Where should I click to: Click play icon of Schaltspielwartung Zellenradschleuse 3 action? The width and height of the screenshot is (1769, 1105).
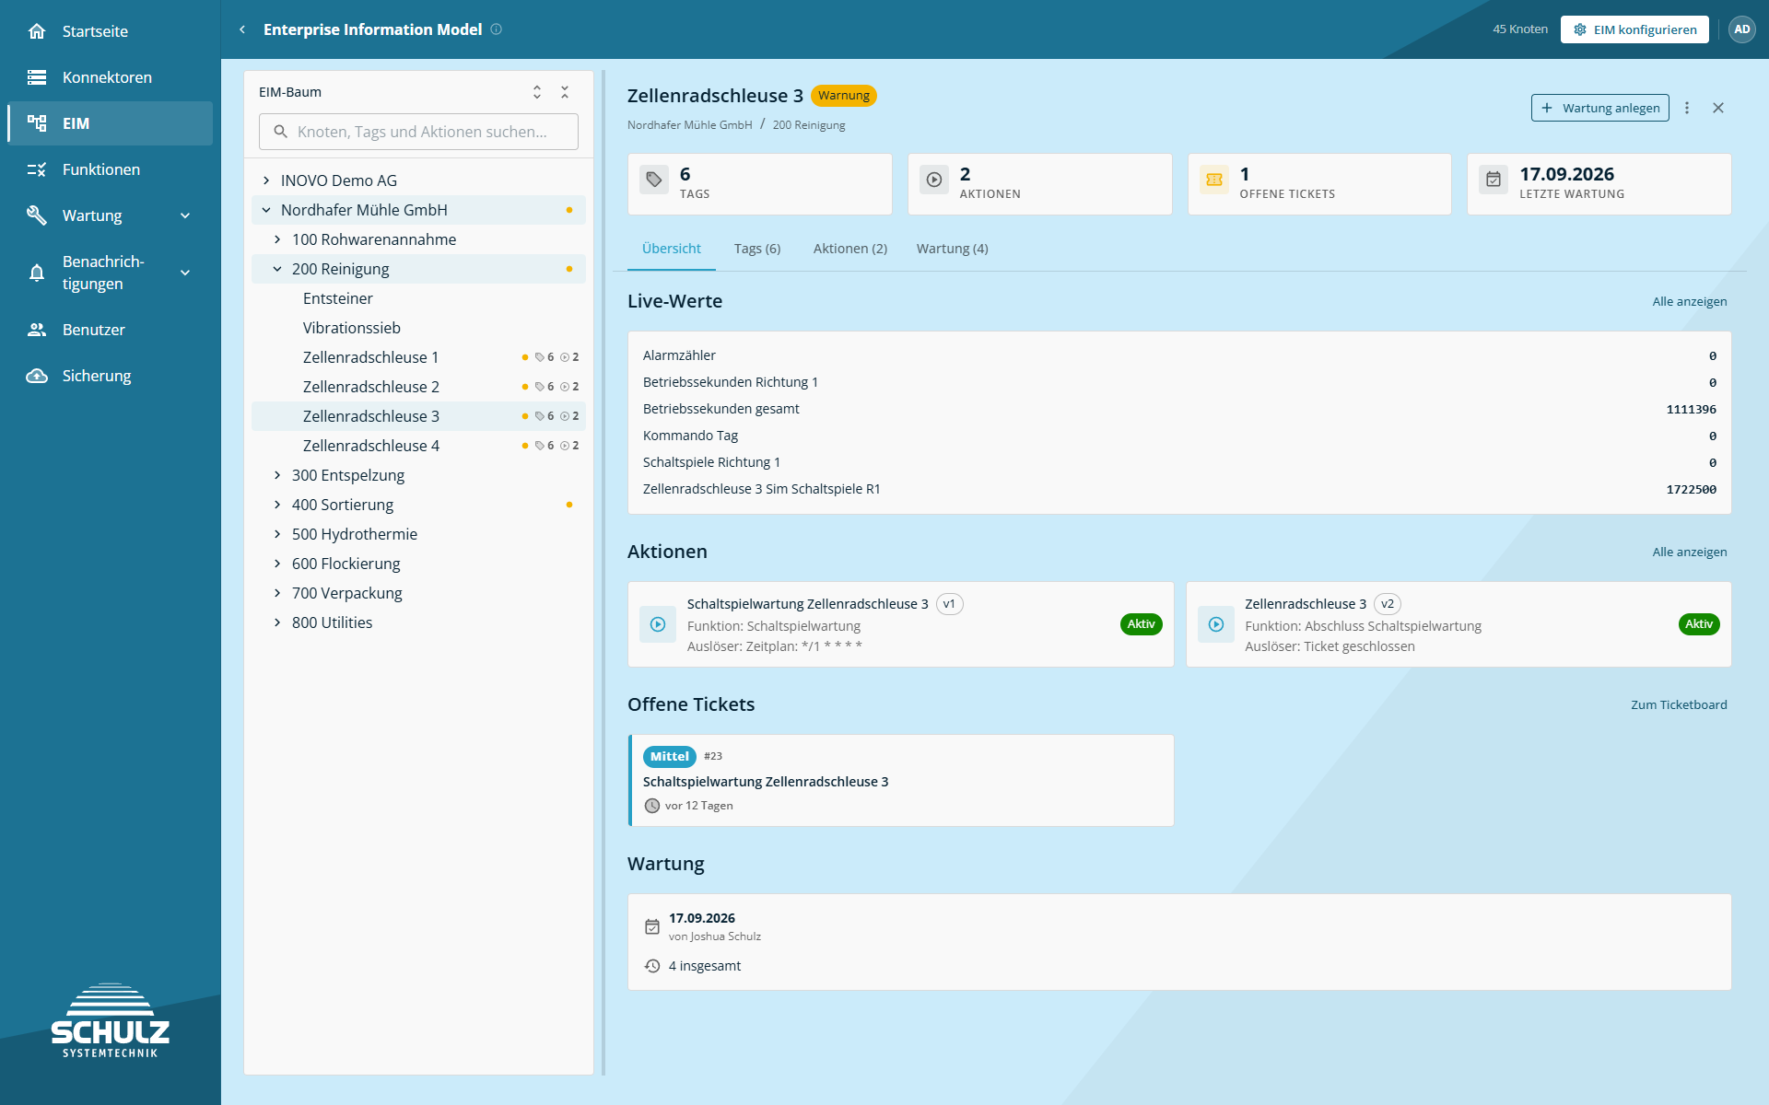[658, 624]
